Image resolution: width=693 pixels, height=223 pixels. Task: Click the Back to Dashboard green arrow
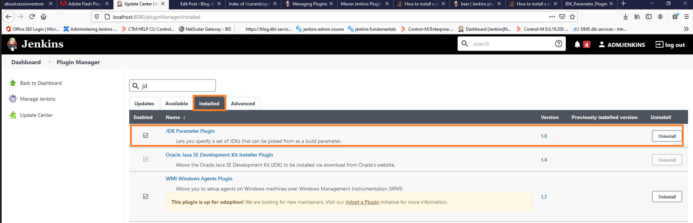coord(13,83)
